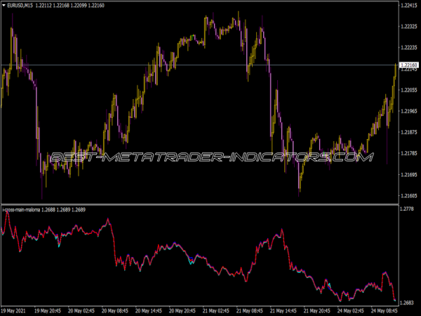Click the 1.21605 price axis label
The image size is (421, 316).
point(408,195)
